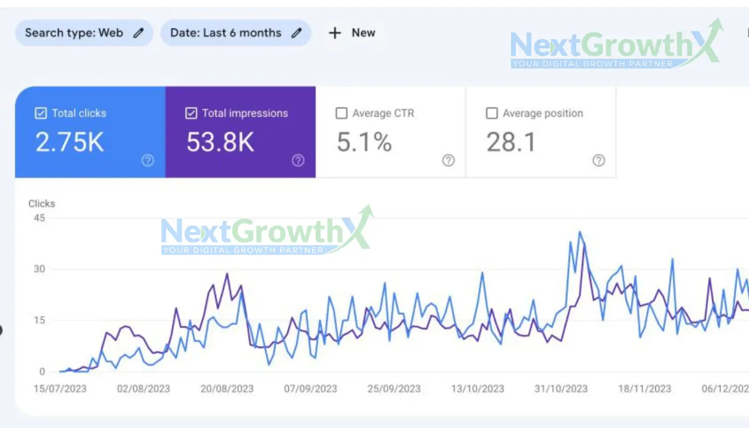Open the Search type: Web filter chip
This screenshot has width=749, height=428.
(x=74, y=33)
